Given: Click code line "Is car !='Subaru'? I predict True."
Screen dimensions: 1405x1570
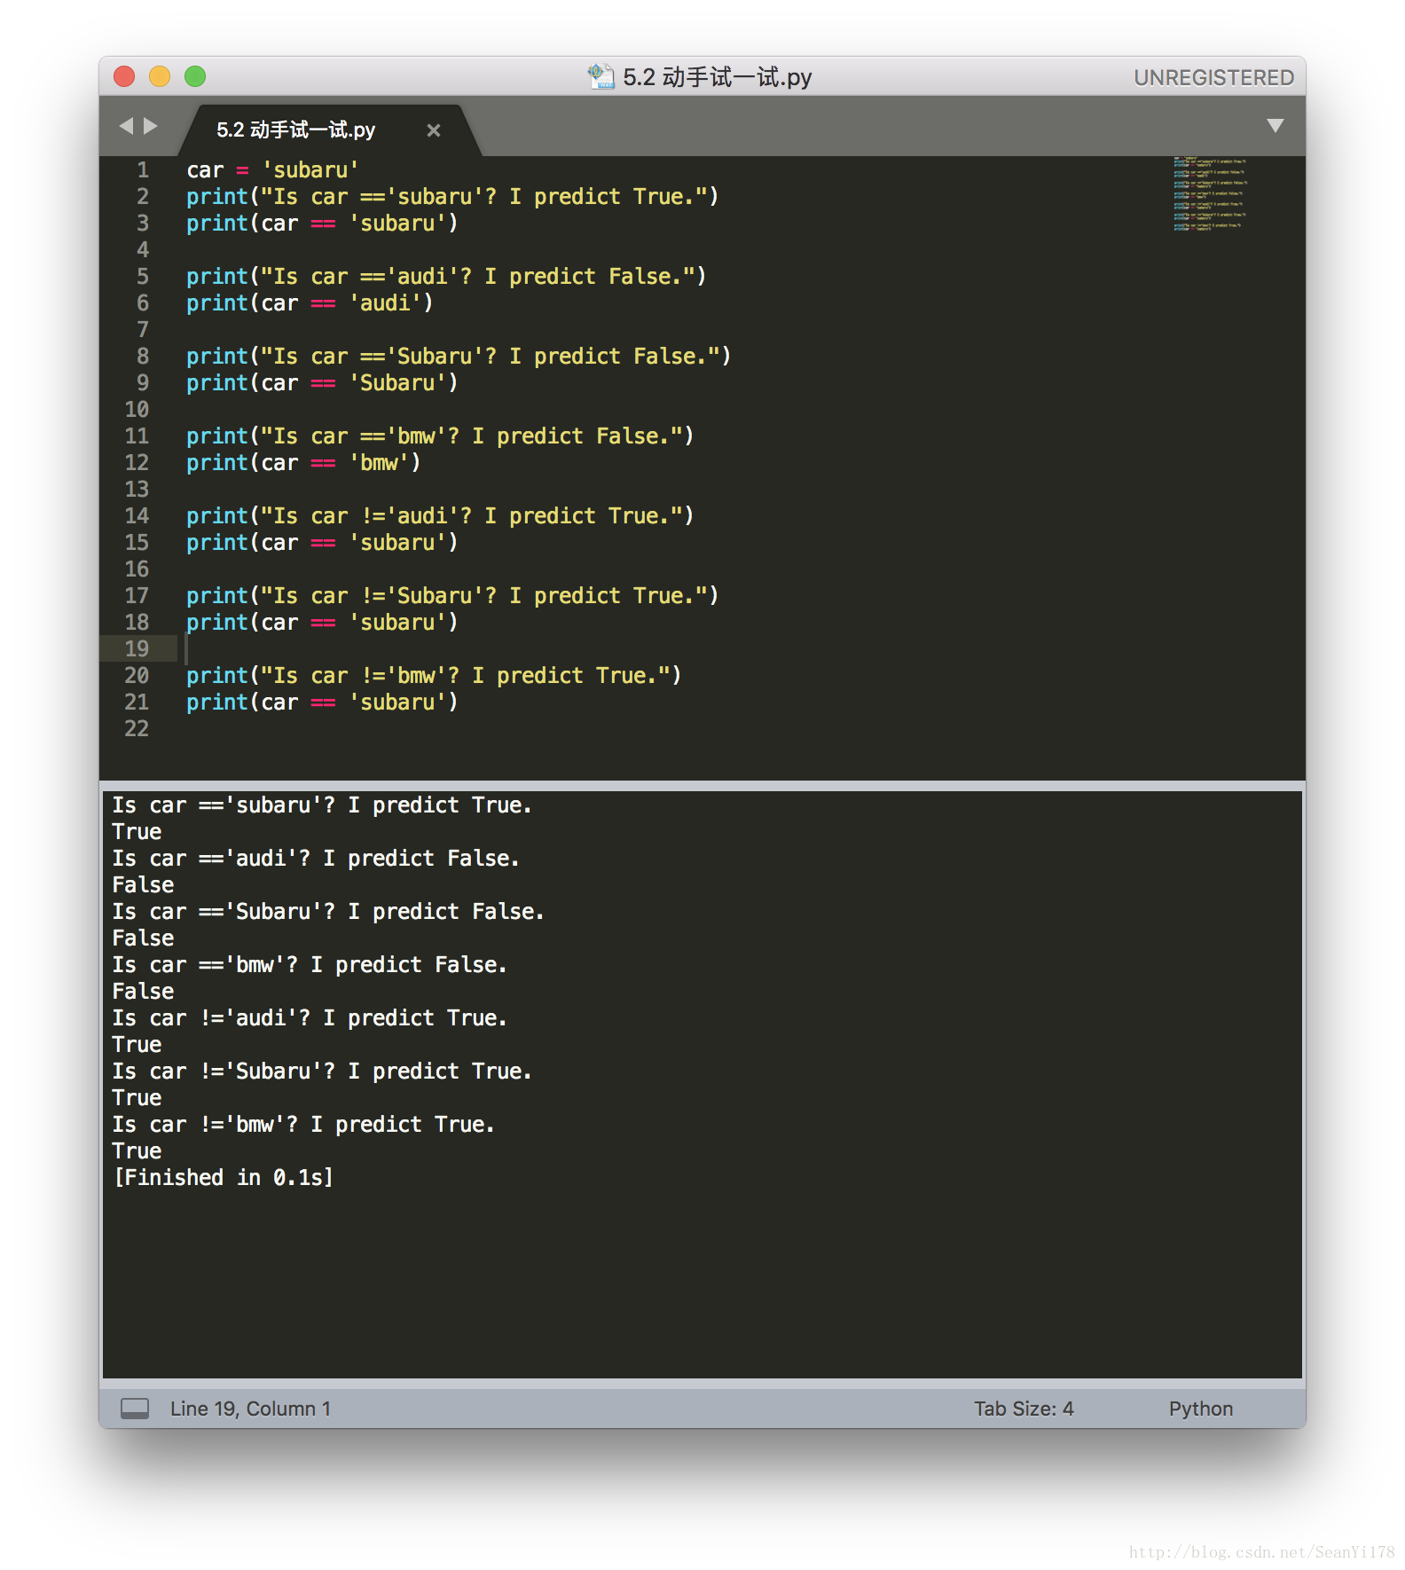Looking at the screenshot, I should [452, 595].
